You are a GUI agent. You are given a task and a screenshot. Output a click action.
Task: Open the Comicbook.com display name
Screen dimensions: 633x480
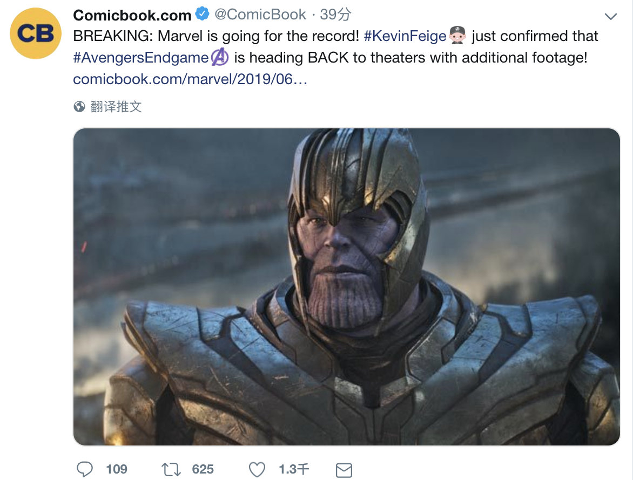click(x=132, y=15)
